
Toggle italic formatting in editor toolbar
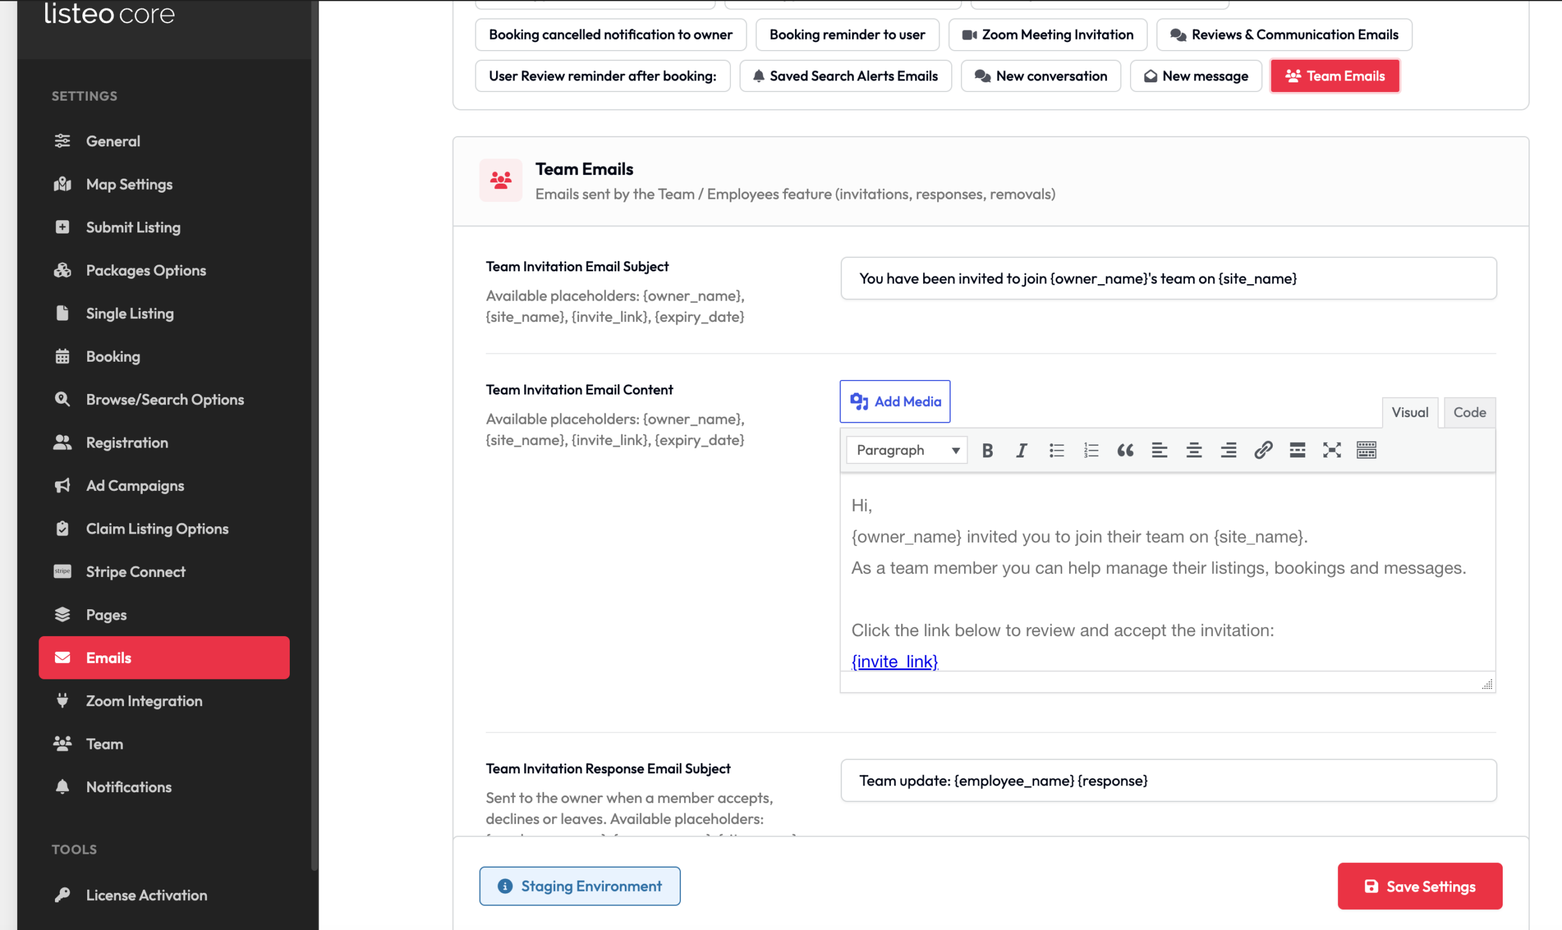[x=1021, y=450]
